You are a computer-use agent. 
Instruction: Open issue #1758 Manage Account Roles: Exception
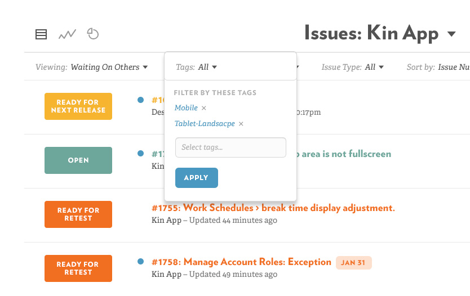pos(241,262)
